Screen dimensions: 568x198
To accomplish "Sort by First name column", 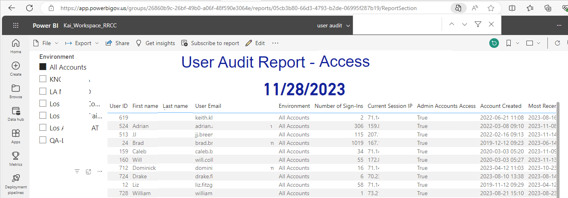I will [145, 106].
